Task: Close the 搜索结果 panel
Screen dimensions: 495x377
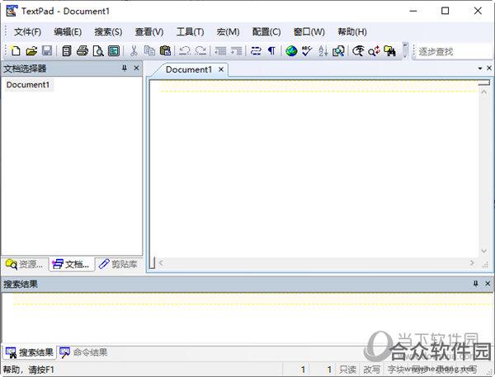Action: [488, 284]
